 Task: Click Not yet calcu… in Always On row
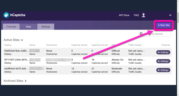[137, 60]
